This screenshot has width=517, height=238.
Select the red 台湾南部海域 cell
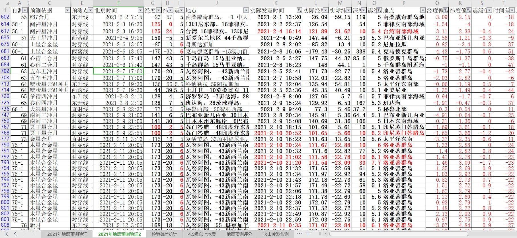click(x=404, y=31)
